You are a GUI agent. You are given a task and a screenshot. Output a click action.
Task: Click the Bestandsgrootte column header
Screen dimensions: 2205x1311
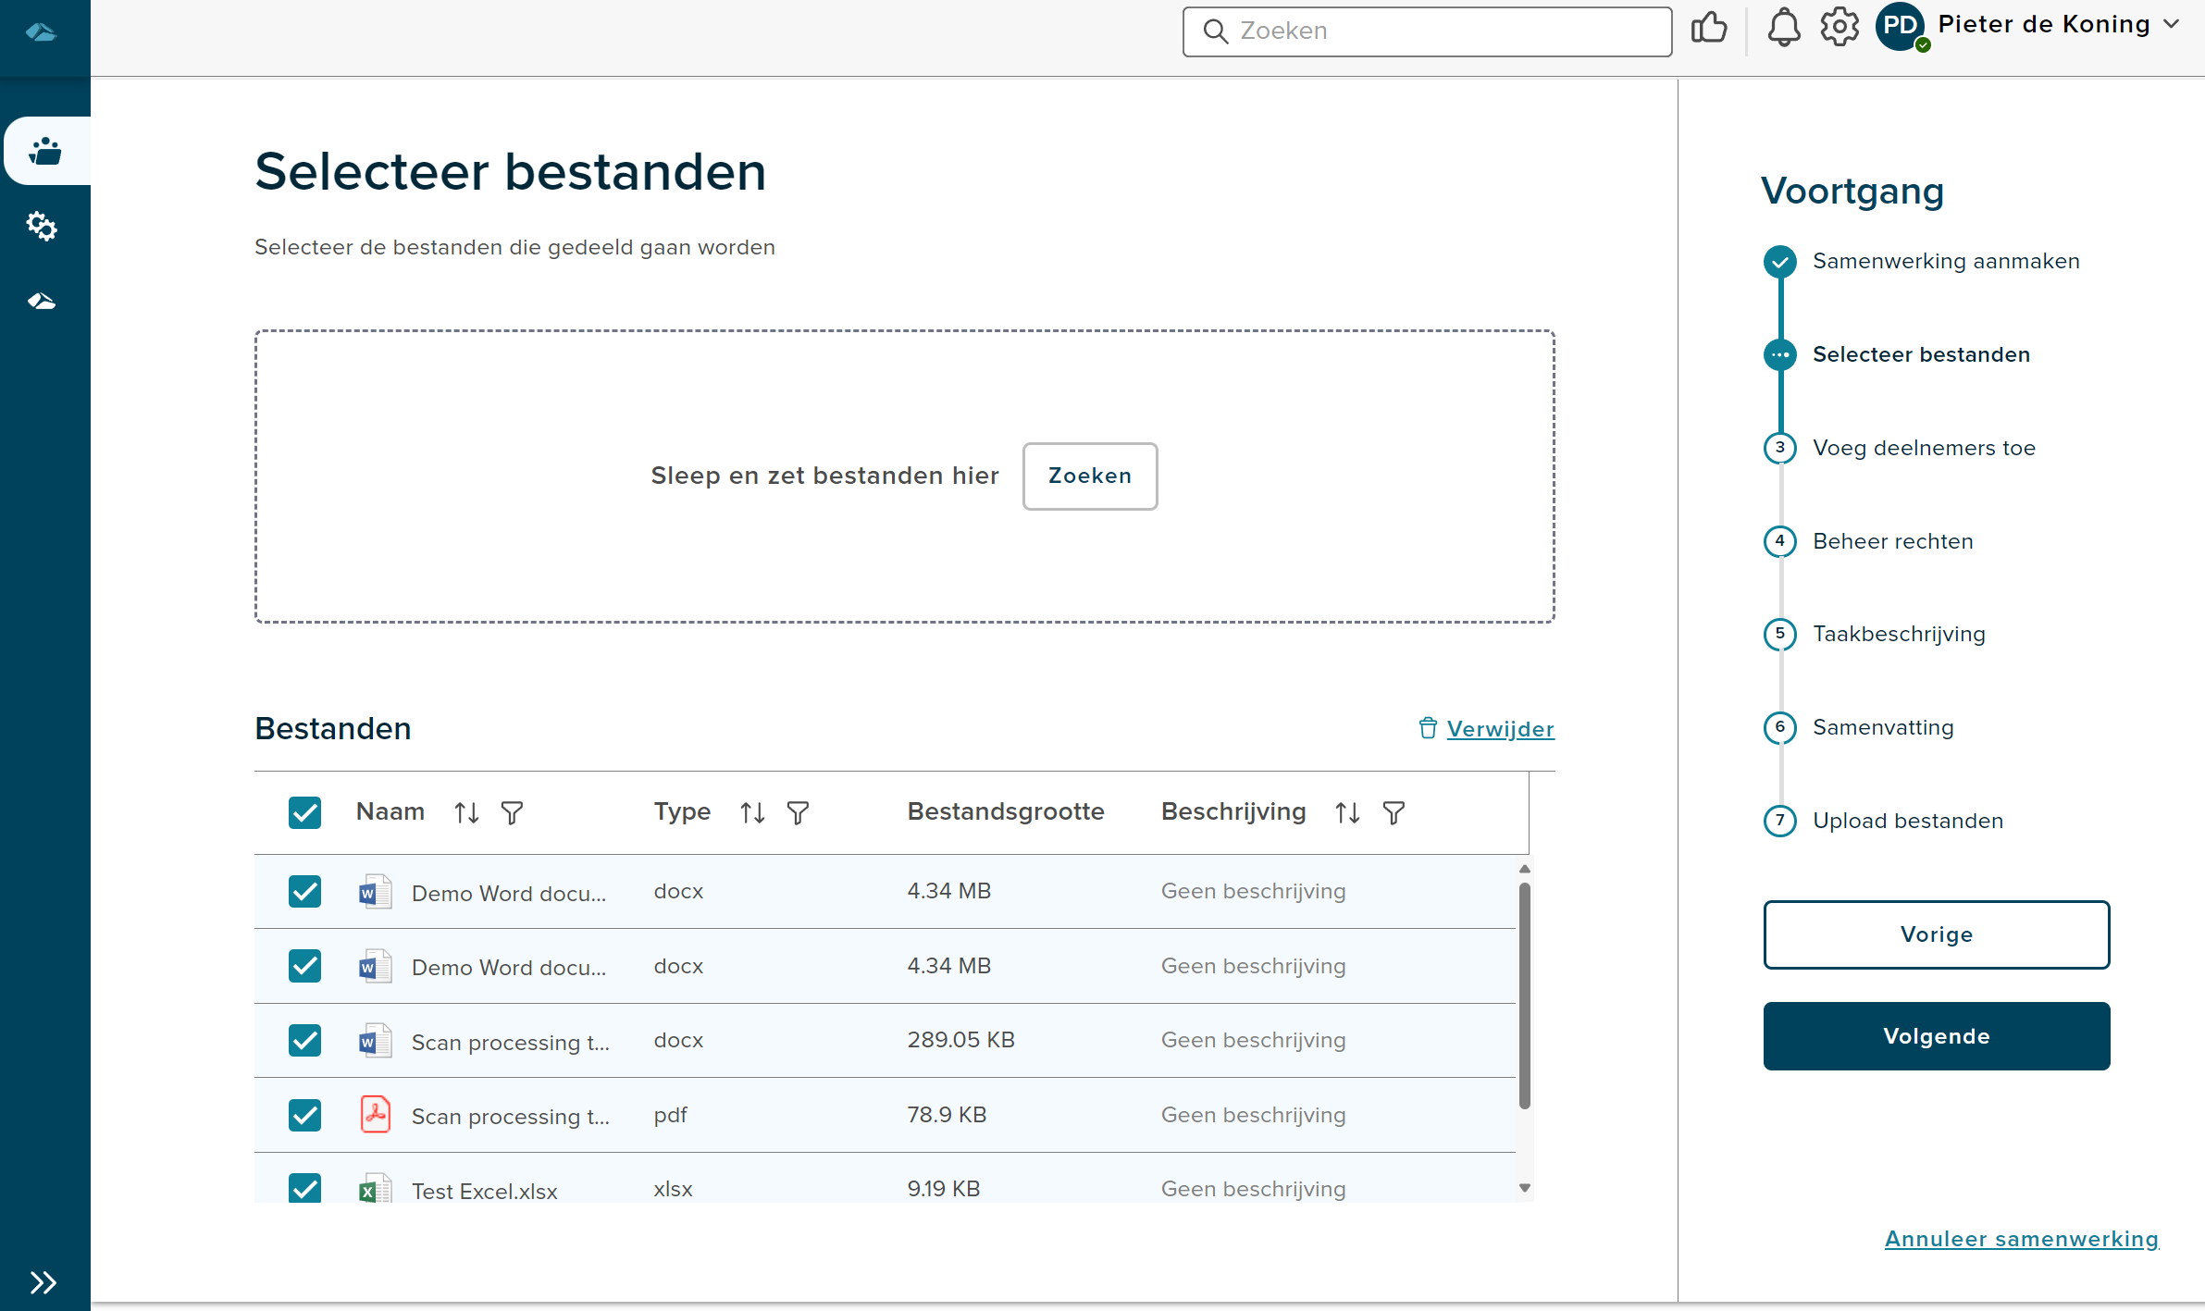point(1006,811)
